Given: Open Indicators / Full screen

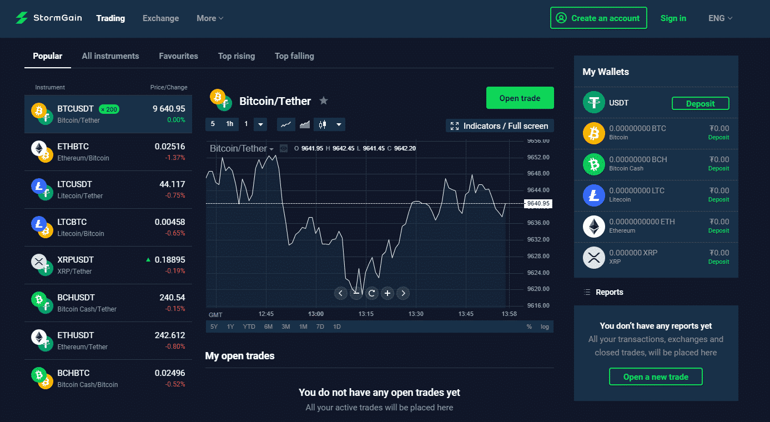Looking at the screenshot, I should click(x=500, y=126).
